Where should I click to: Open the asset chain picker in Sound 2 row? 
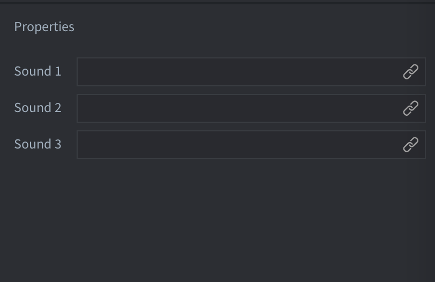[410, 108]
